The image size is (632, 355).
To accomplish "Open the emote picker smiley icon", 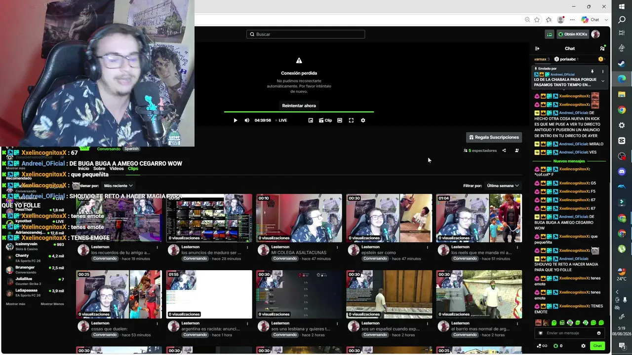I will click(x=599, y=333).
